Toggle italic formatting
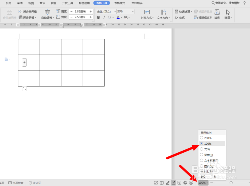The image size is (250, 186). [104, 18]
